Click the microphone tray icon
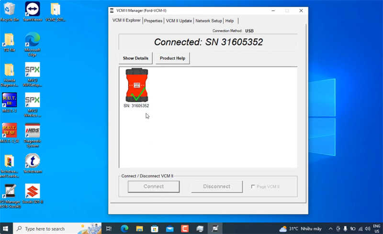Viewport: 383px width, 234px height. [x=345, y=229]
